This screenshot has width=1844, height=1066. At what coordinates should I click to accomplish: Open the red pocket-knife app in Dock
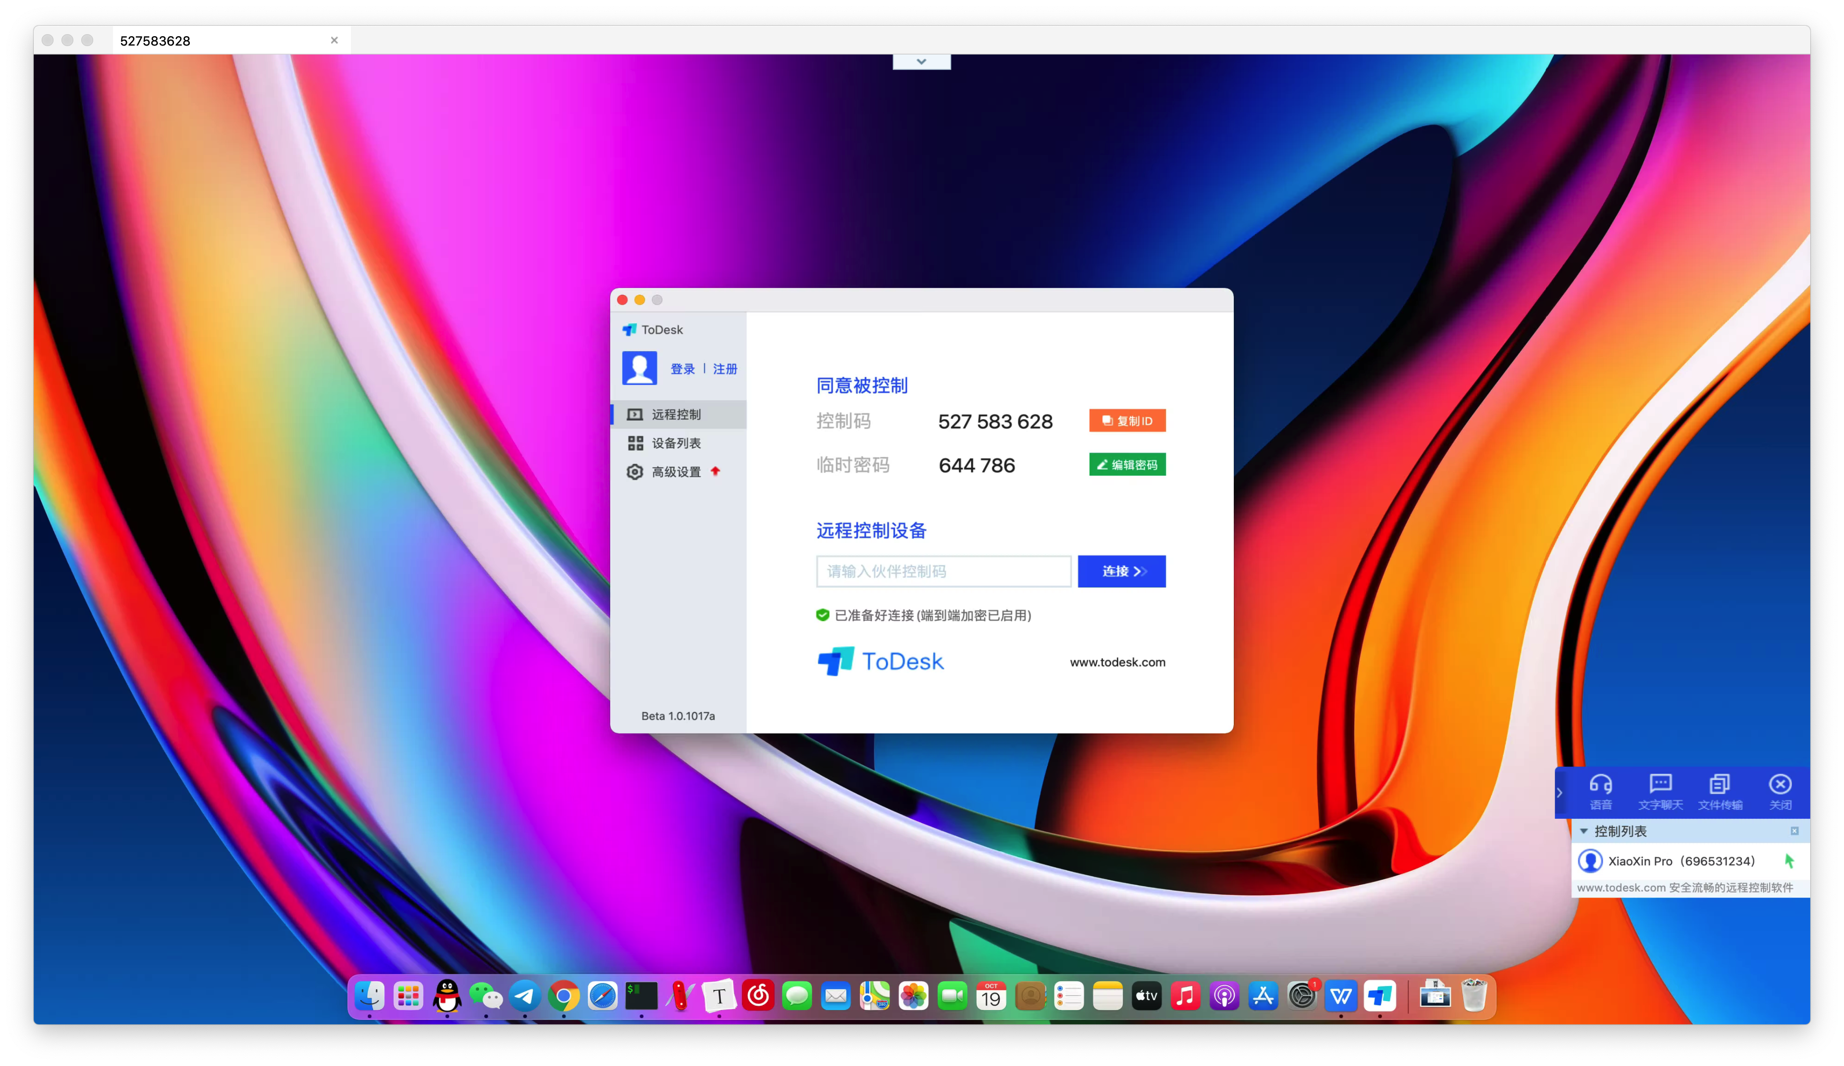click(680, 995)
